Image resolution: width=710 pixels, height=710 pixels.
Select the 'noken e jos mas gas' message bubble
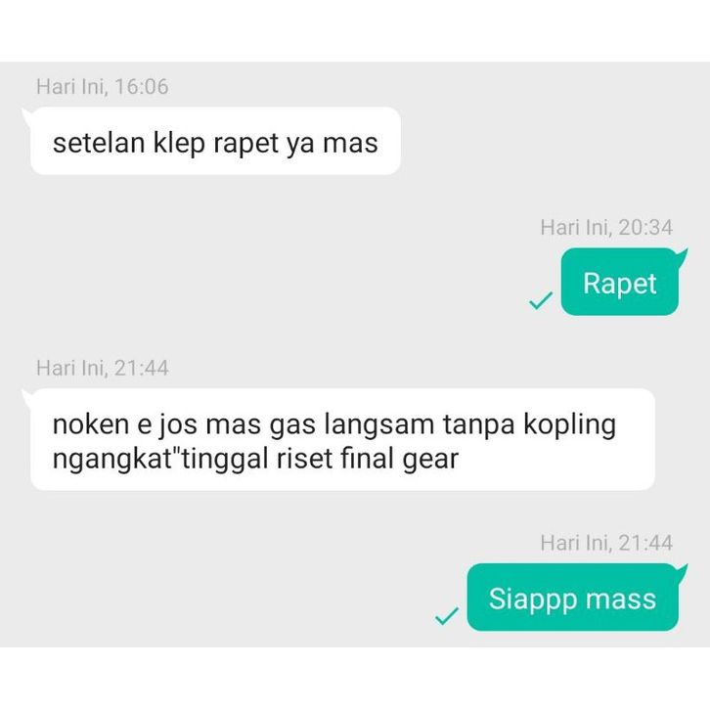[x=342, y=439]
